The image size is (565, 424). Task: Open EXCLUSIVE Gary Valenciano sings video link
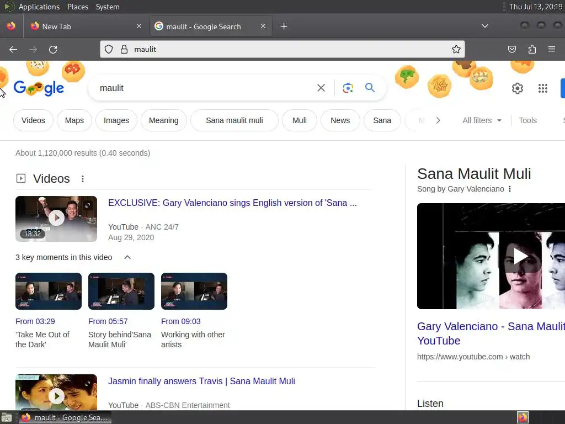(232, 203)
